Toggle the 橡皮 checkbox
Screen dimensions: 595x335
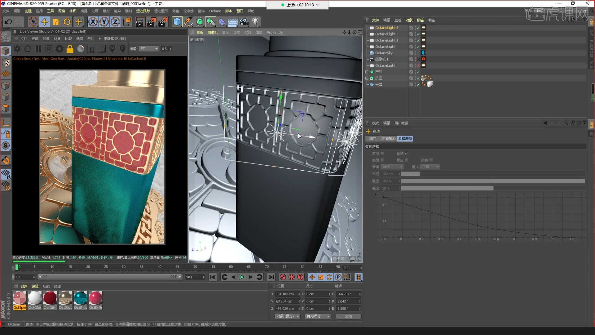(x=407, y=160)
